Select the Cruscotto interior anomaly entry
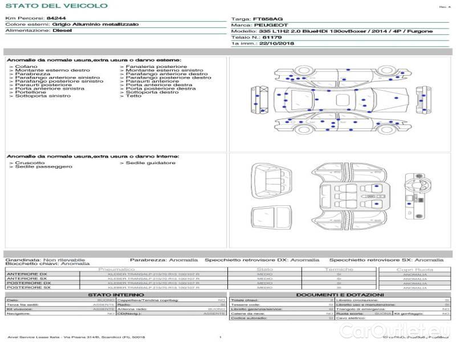 point(30,163)
